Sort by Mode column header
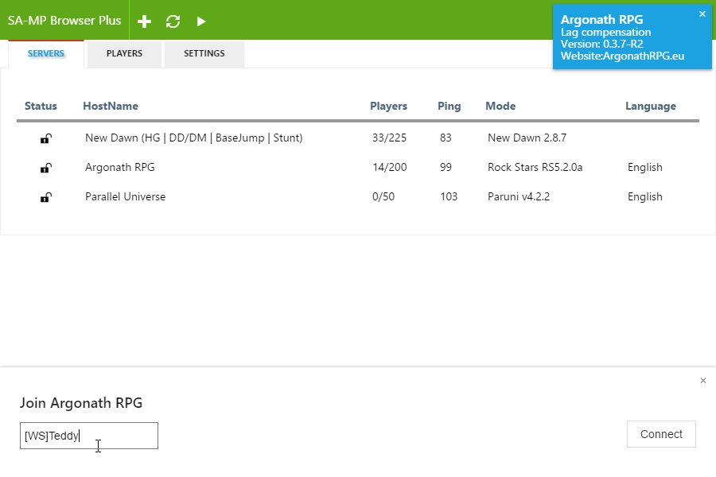The image size is (716, 477). coord(500,106)
